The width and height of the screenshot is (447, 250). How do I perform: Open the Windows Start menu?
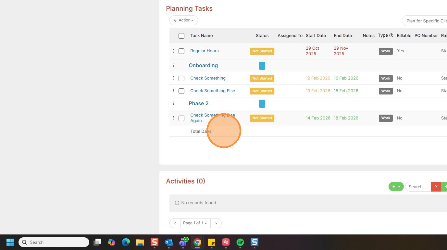click(10, 242)
